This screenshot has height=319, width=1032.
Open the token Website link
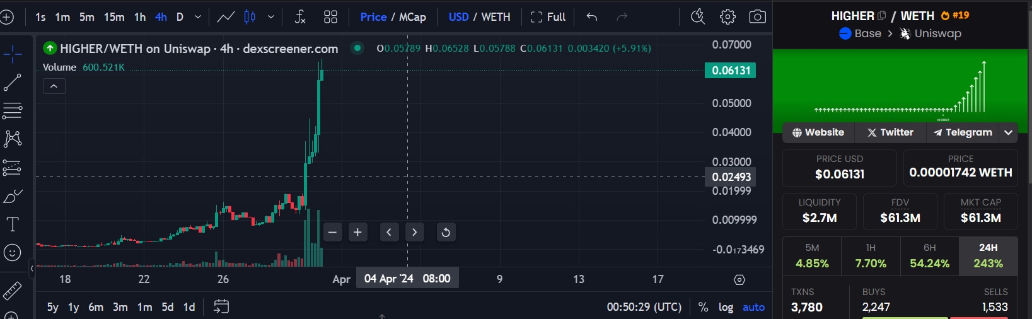tap(818, 132)
